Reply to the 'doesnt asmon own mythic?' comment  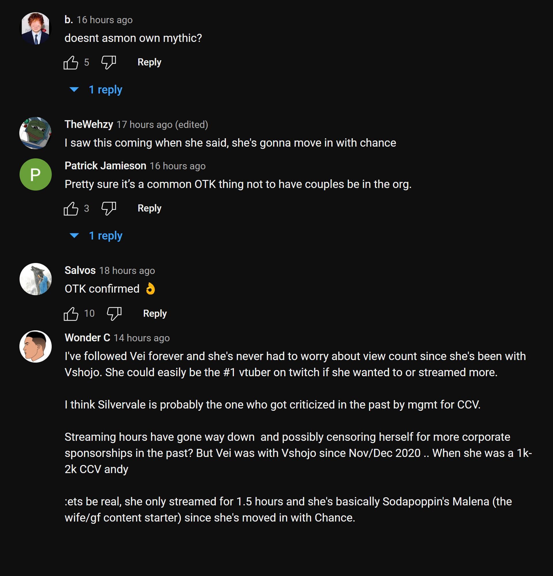tap(149, 62)
